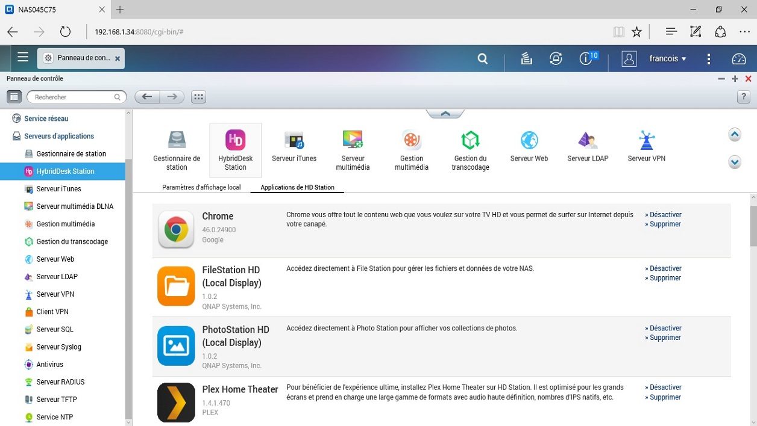Click the browser refresh button

(x=65, y=31)
